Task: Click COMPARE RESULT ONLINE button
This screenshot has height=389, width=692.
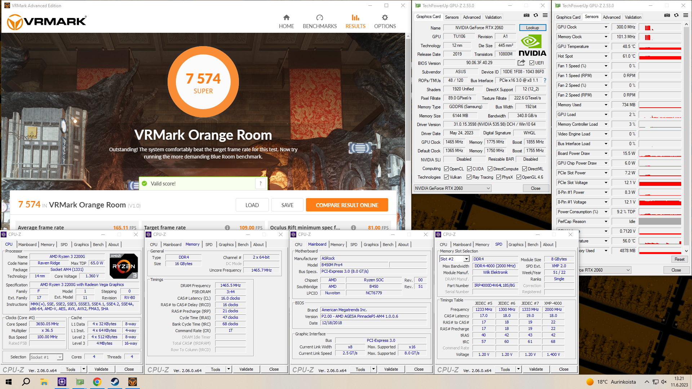Action: click(347, 205)
